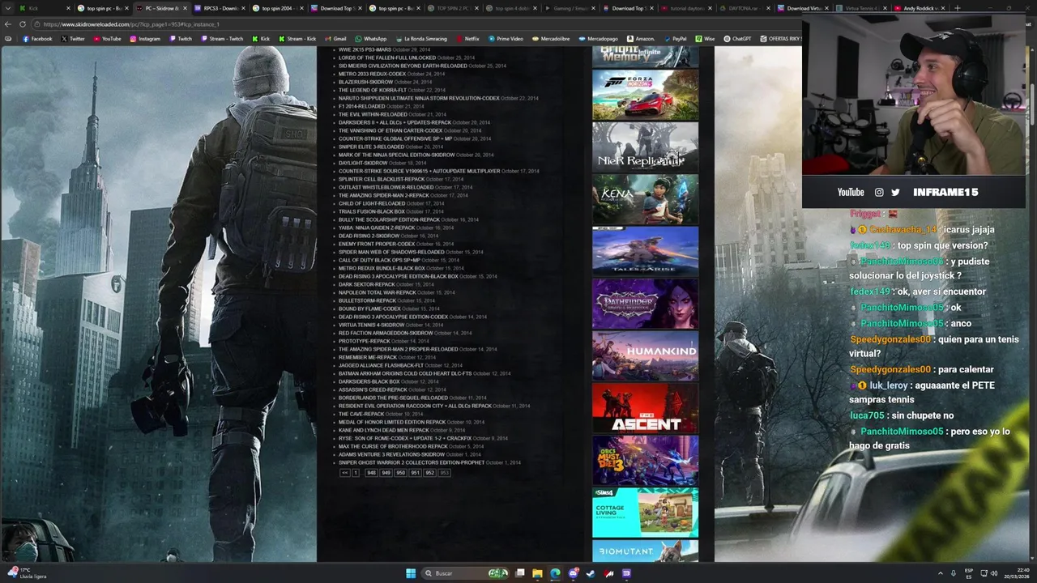
Task: Open the Sims Cottage Living thumbnail
Action: [645, 513]
